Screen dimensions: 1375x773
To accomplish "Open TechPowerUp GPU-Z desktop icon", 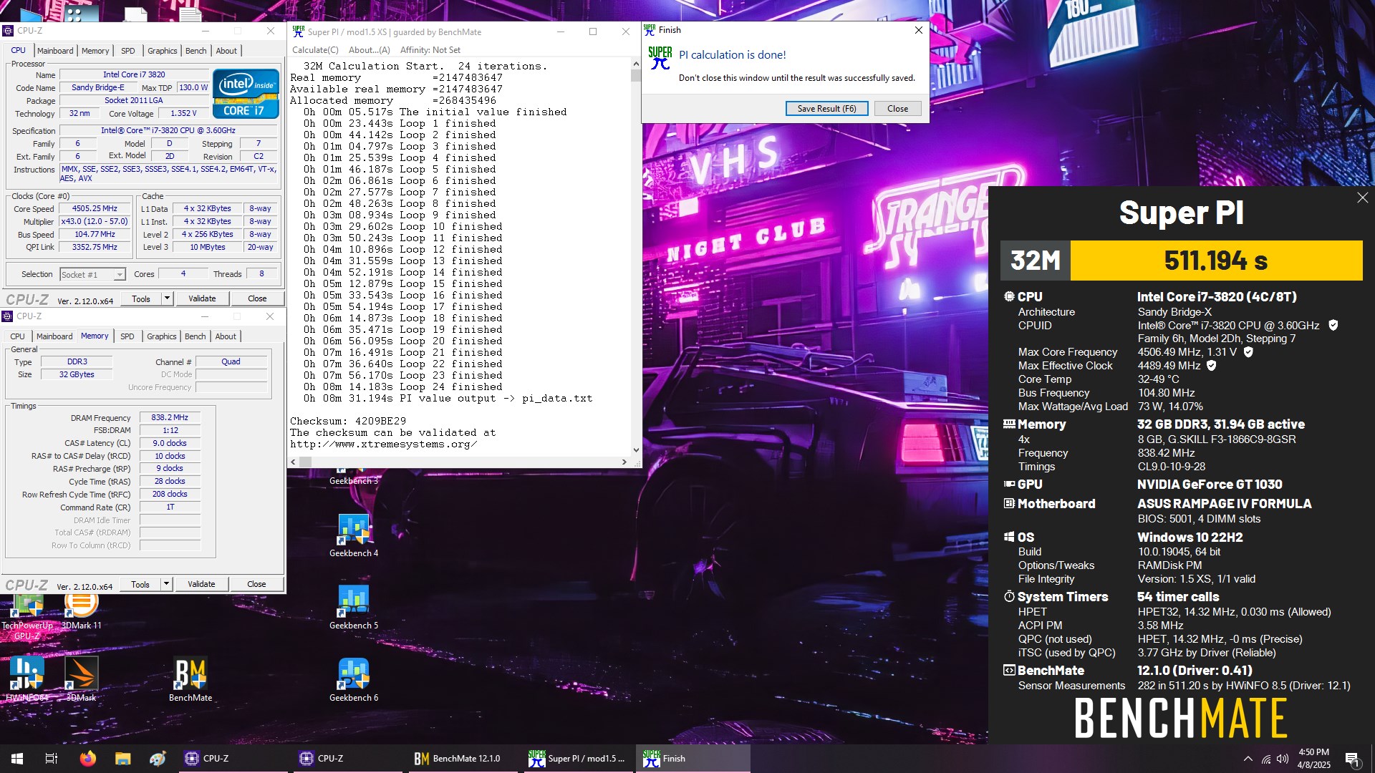I will pos(27,614).
